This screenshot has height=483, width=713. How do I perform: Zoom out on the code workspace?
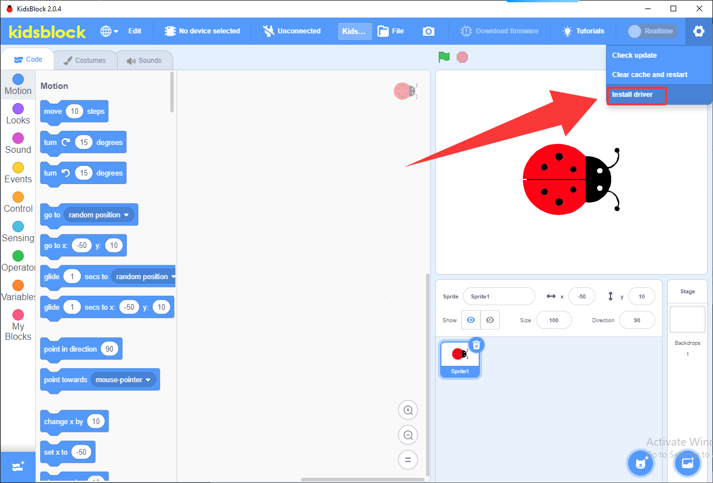click(408, 435)
